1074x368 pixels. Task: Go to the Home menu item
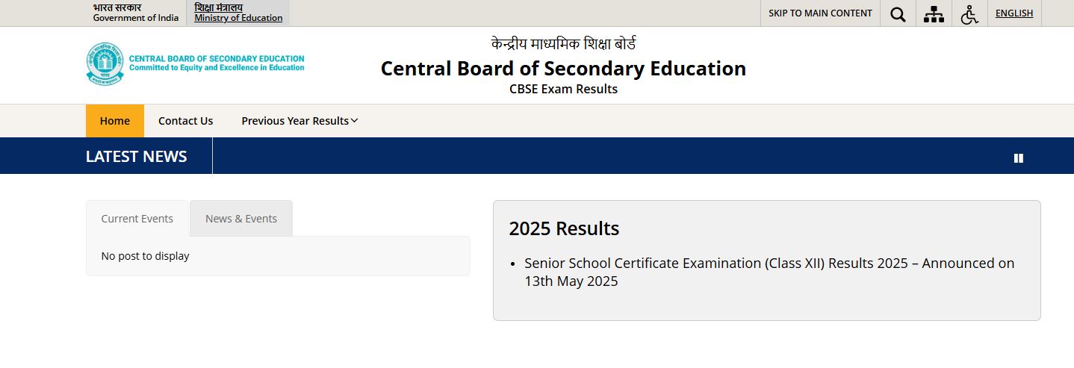(115, 121)
